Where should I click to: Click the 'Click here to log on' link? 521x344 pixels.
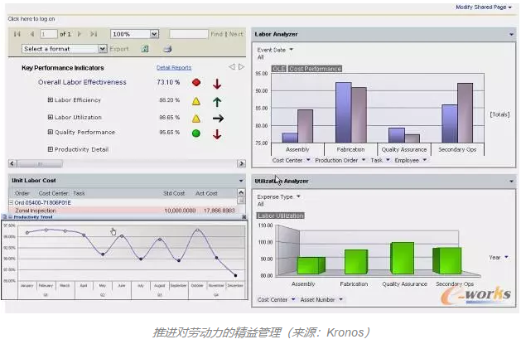pos(31,17)
